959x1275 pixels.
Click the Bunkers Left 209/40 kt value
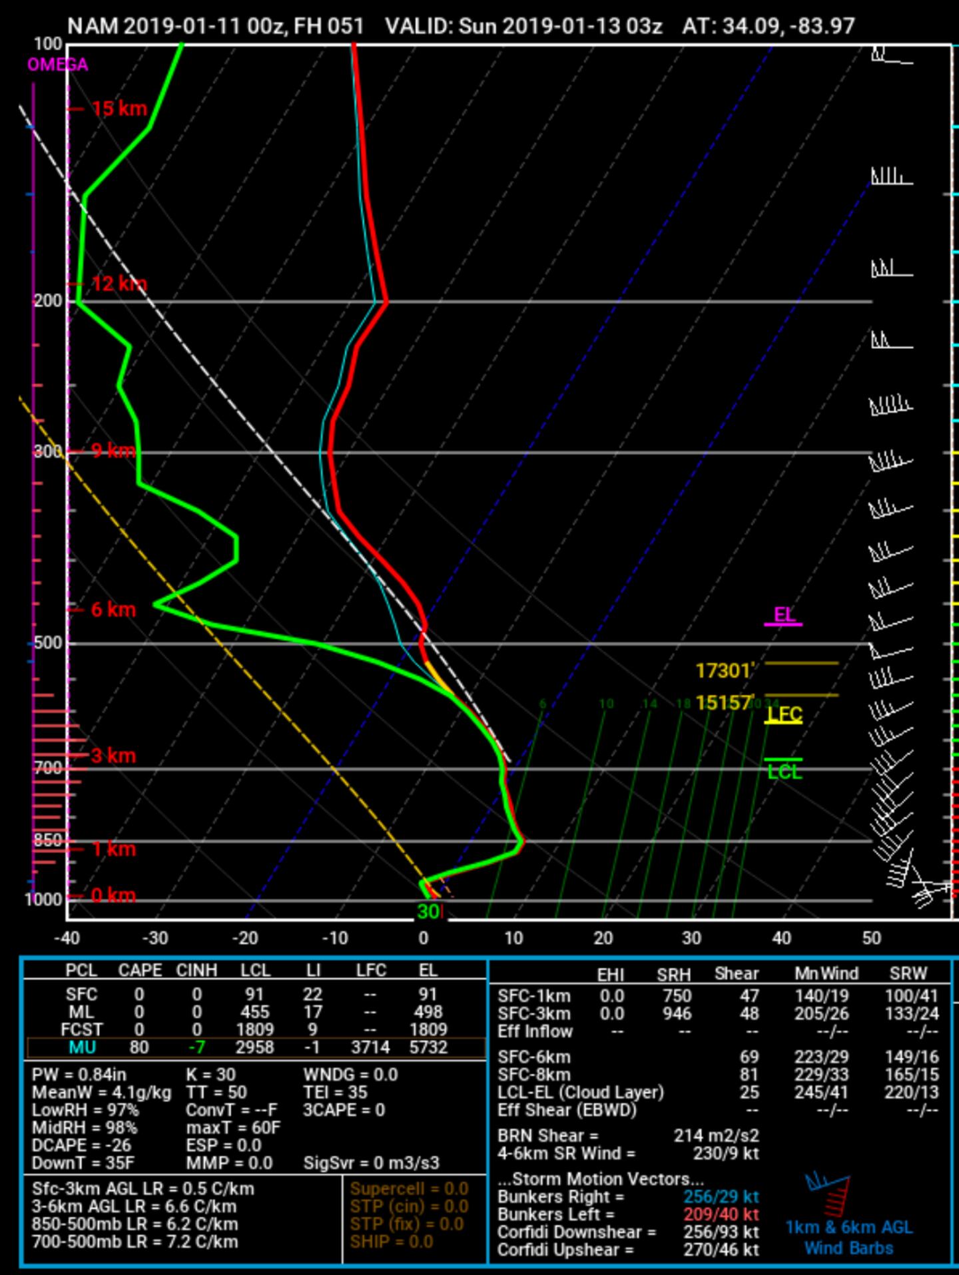(x=721, y=1214)
